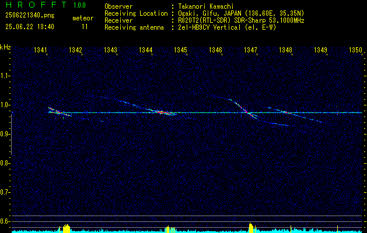Image resolution: width=367 pixels, height=233 pixels.
Task: Click the gray vertical bar beside 0.9 kHz
Action: [x=12, y=135]
